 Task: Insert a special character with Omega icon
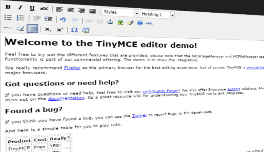[74, 30]
